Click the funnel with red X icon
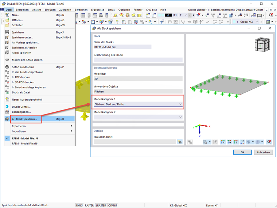The image size is (277, 208). [x=199, y=15]
